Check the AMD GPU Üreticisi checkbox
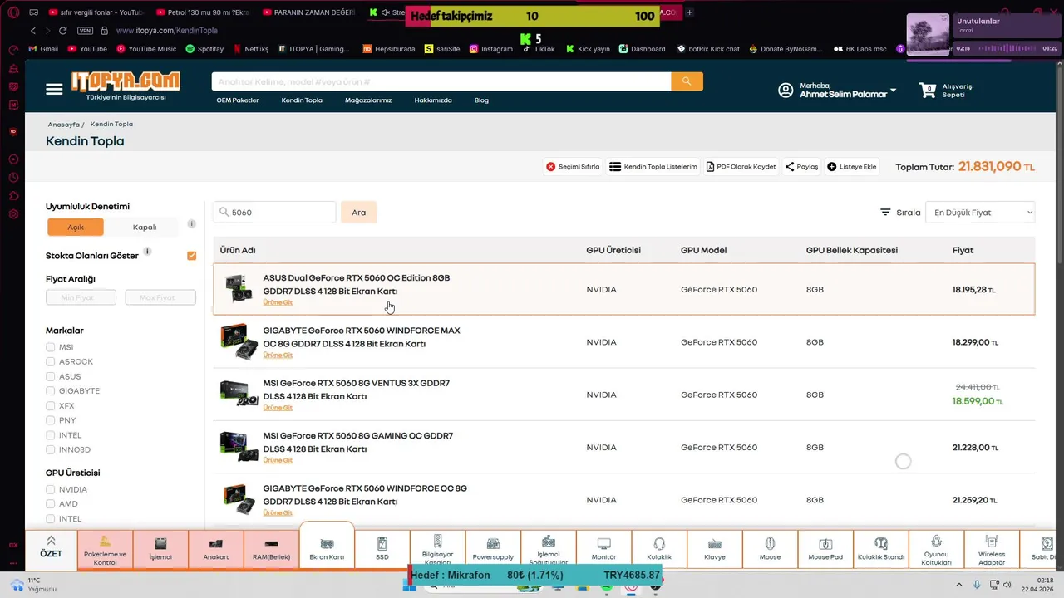The width and height of the screenshot is (1064, 598). pyautogui.click(x=51, y=504)
